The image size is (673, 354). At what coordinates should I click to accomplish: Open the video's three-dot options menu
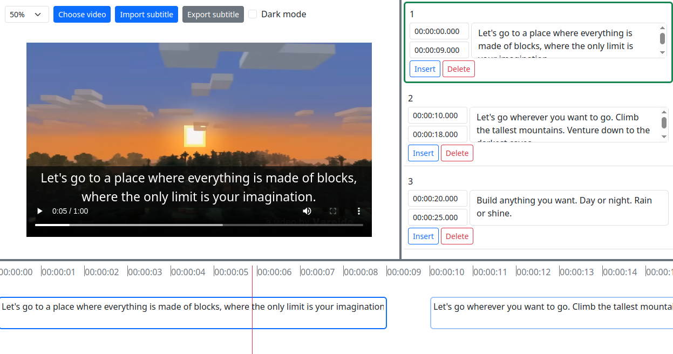(359, 211)
